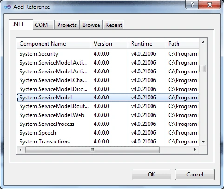
Task: Click the path cell of System.Transactions
Action: coord(183,142)
